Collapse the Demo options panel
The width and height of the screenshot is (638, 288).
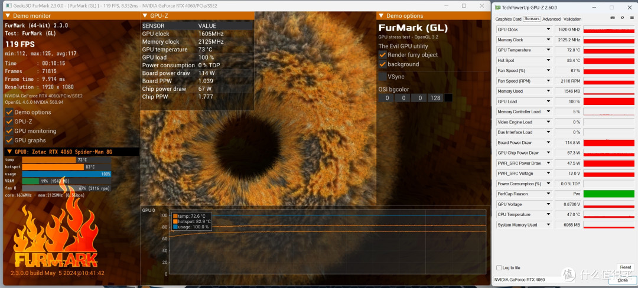[x=381, y=16]
